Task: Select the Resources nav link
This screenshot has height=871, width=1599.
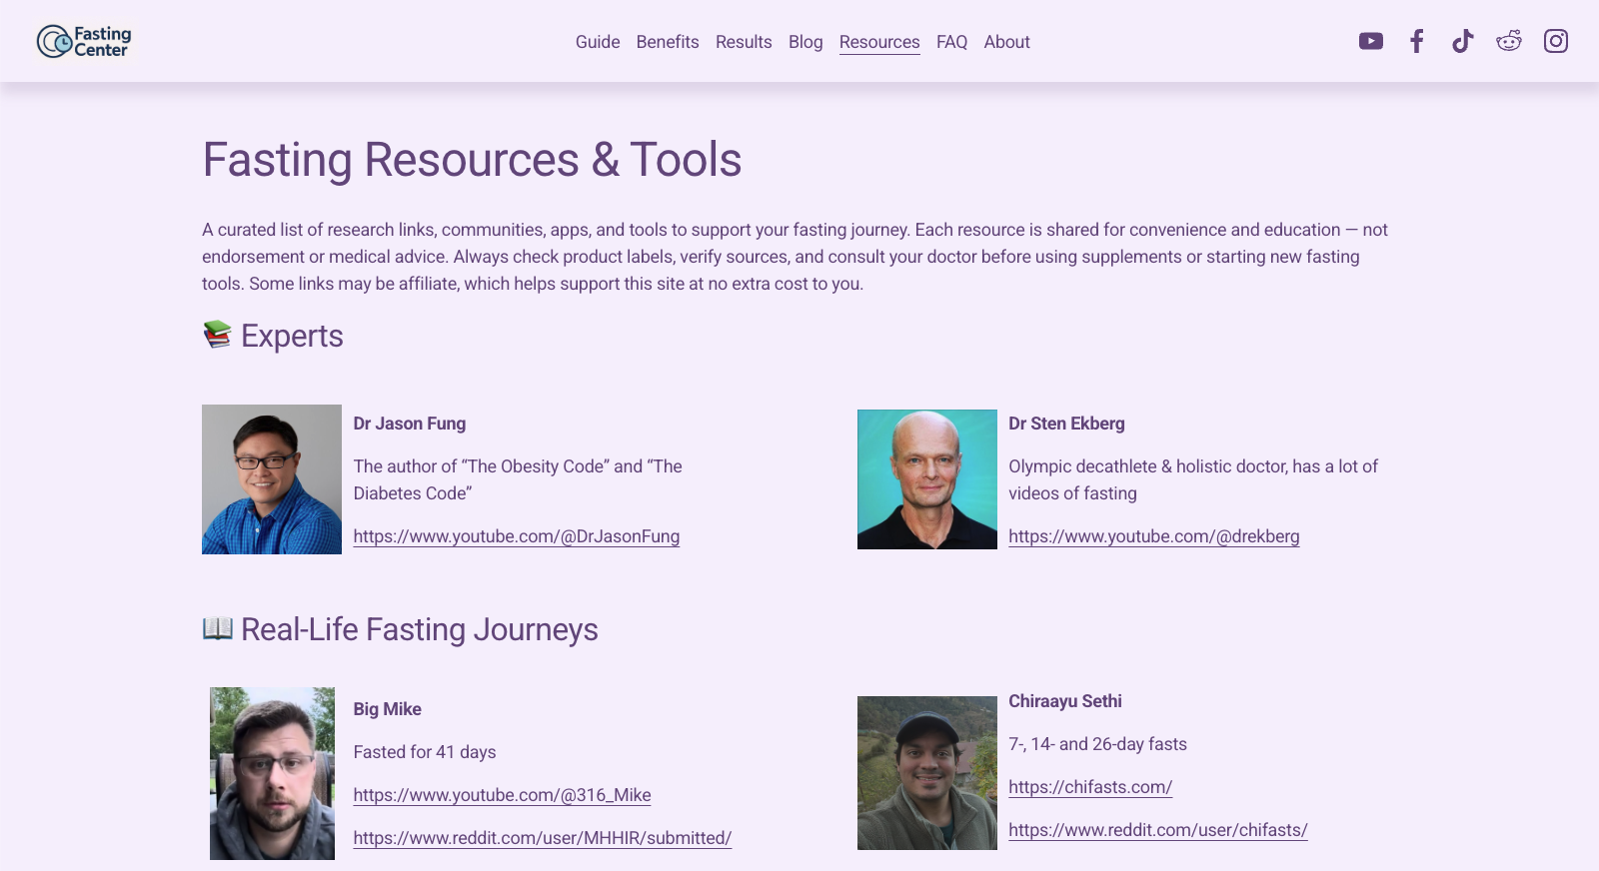Action: click(x=879, y=42)
